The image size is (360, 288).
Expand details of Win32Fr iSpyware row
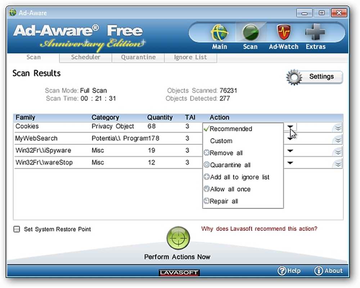pyautogui.click(x=338, y=152)
